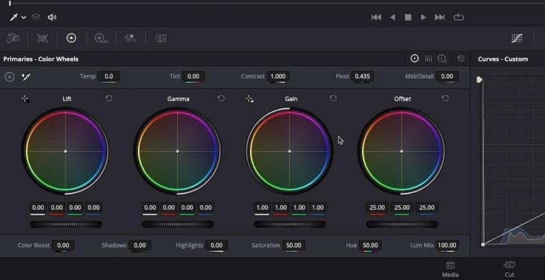
Task: Select the color picker eyedropper tool
Action: pos(13,17)
